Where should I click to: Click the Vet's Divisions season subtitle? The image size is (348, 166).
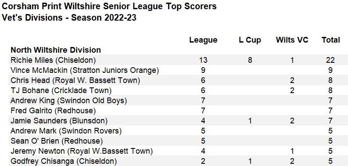pos(69,18)
